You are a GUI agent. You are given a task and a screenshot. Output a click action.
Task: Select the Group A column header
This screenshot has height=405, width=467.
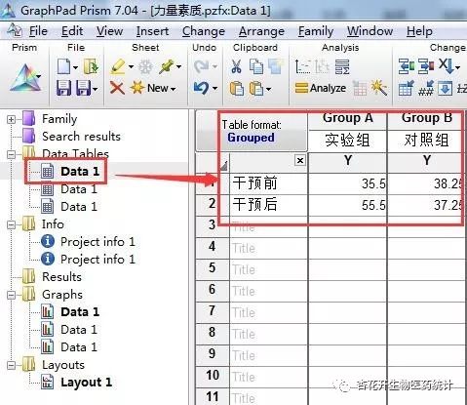pos(347,119)
